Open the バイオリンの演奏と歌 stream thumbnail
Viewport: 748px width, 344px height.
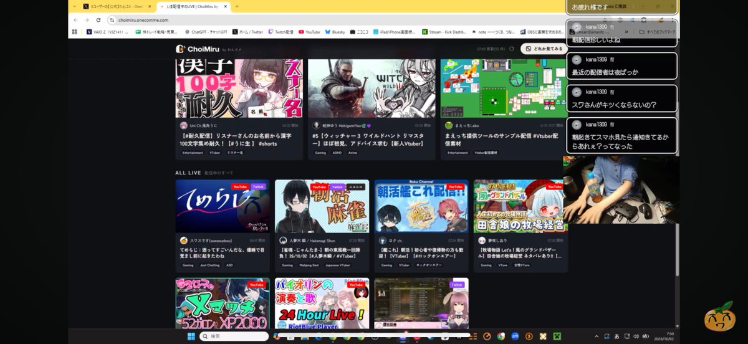coord(322,303)
